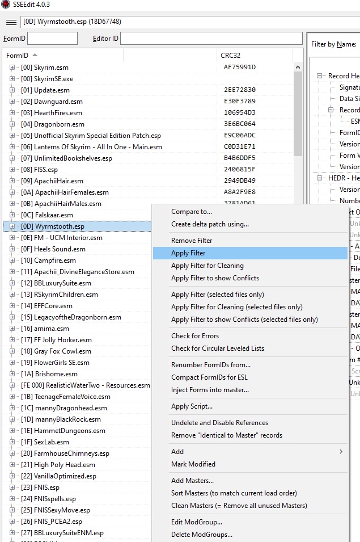Choose Remove "Identical to Master" records
This screenshot has height=542, width=360.
tap(227, 435)
